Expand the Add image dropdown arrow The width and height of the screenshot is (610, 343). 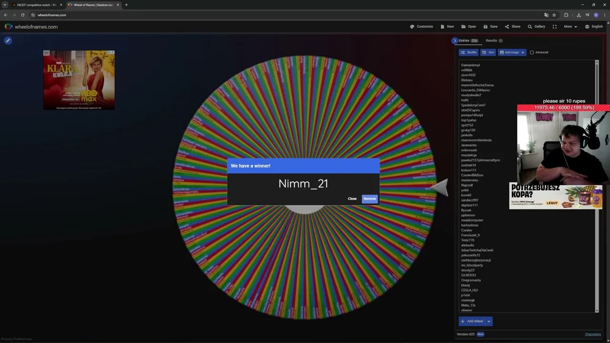523,52
